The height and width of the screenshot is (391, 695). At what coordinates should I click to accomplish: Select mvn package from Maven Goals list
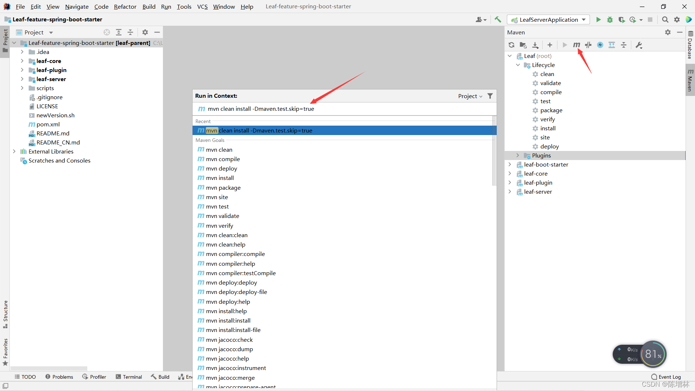point(223,188)
